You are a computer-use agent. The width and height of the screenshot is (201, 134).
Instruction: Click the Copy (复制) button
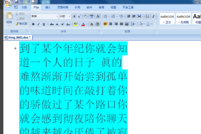20,19
